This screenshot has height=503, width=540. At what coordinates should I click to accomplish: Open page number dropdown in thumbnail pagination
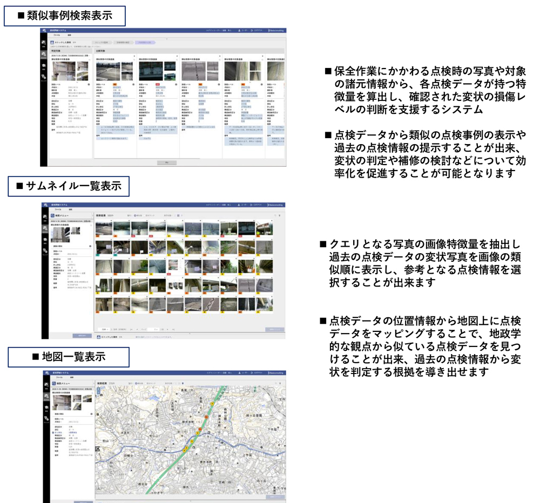pos(155,328)
